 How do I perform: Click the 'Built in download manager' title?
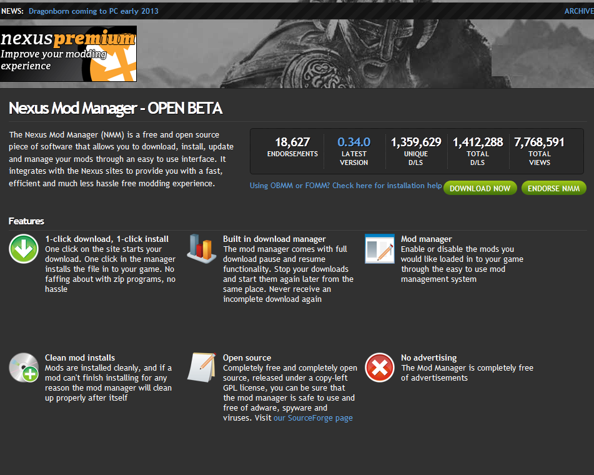click(x=274, y=239)
